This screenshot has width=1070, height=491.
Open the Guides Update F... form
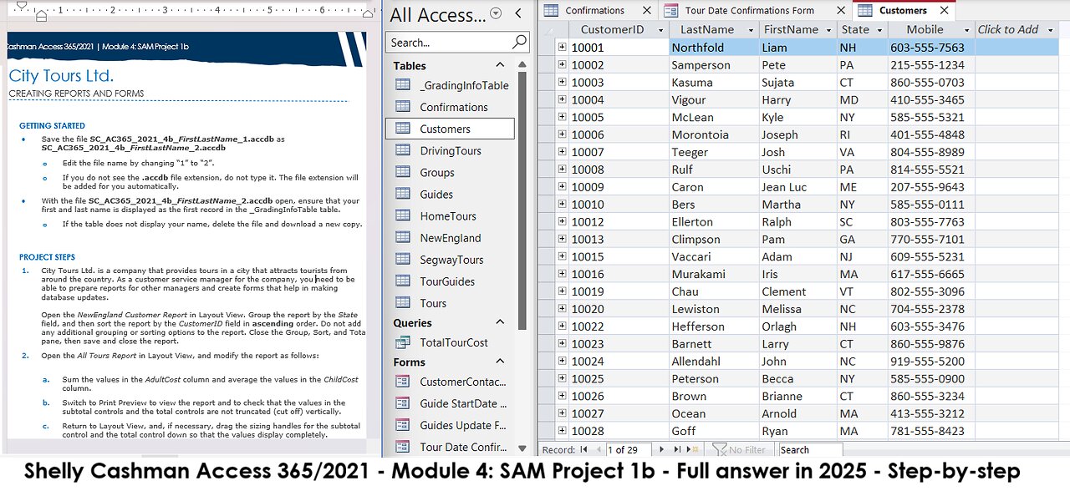point(450,425)
